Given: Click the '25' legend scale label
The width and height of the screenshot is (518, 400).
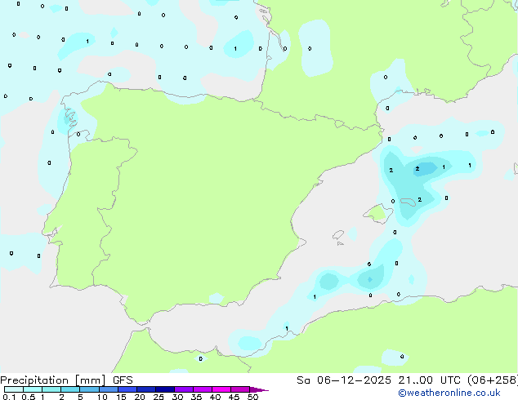Looking at the screenshot, I should (x=159, y=397).
